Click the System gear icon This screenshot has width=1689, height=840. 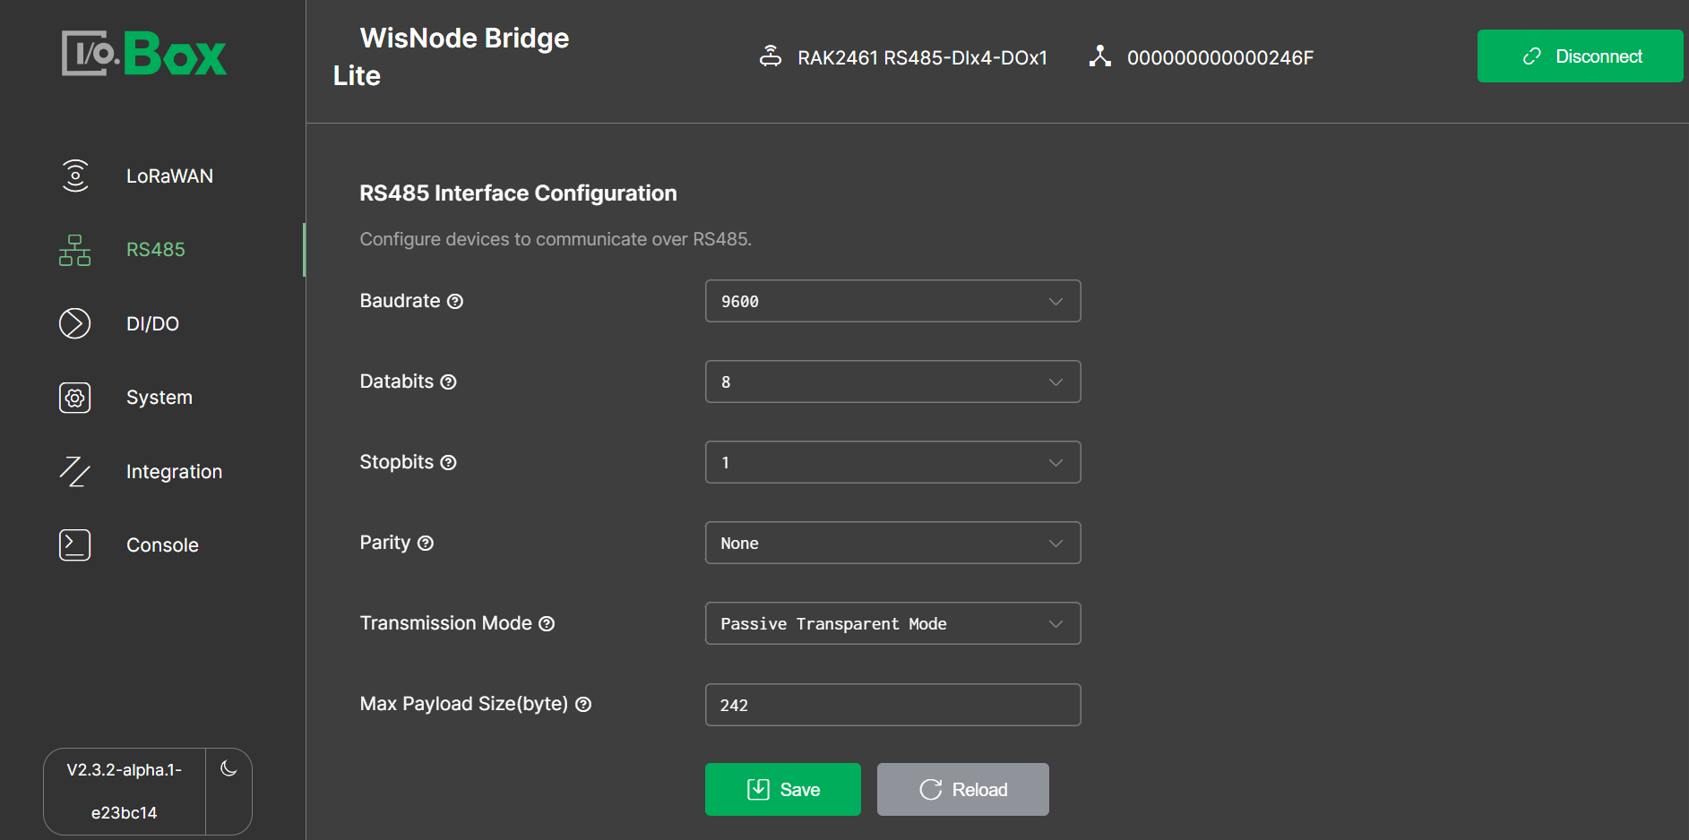coord(75,398)
